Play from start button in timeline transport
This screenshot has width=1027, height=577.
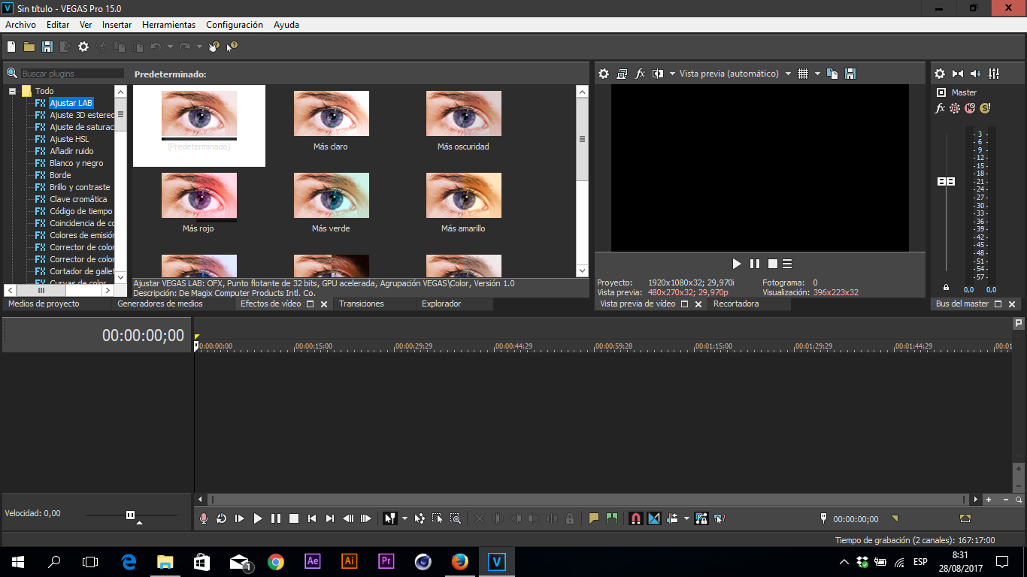pos(240,518)
